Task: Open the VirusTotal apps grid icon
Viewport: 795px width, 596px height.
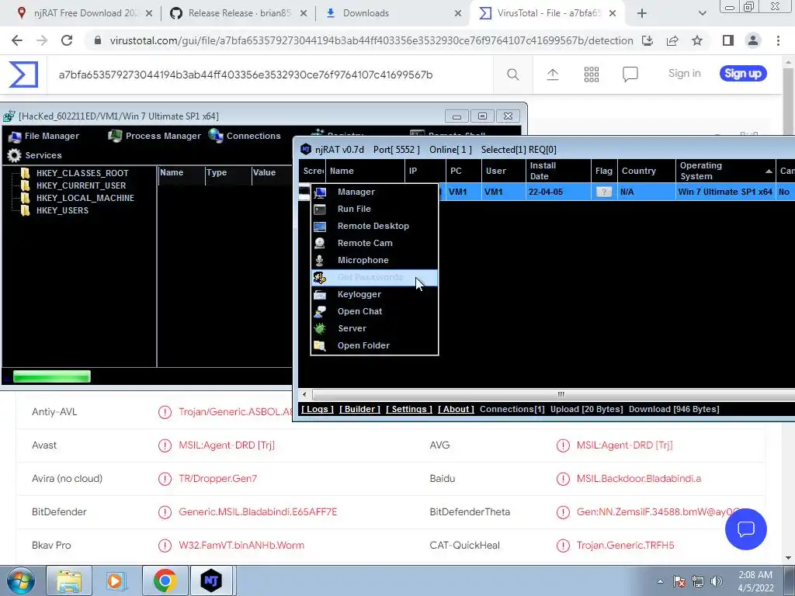Action: (x=591, y=75)
